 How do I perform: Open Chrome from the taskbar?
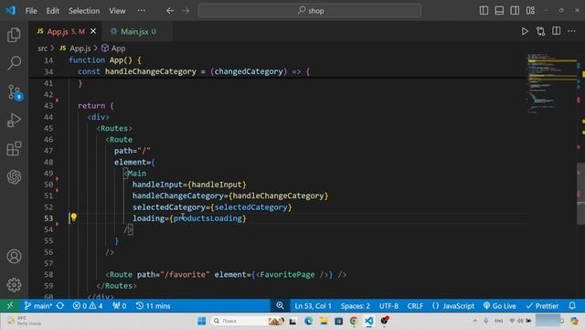point(354,321)
